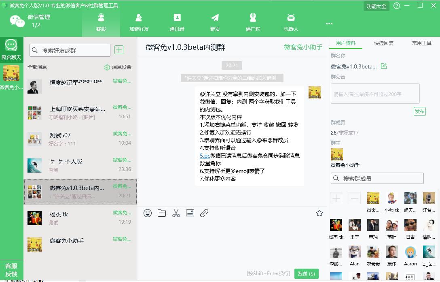Screen dimensions: 440x282
Task: Select group member Alan avatar
Action: [354, 252]
